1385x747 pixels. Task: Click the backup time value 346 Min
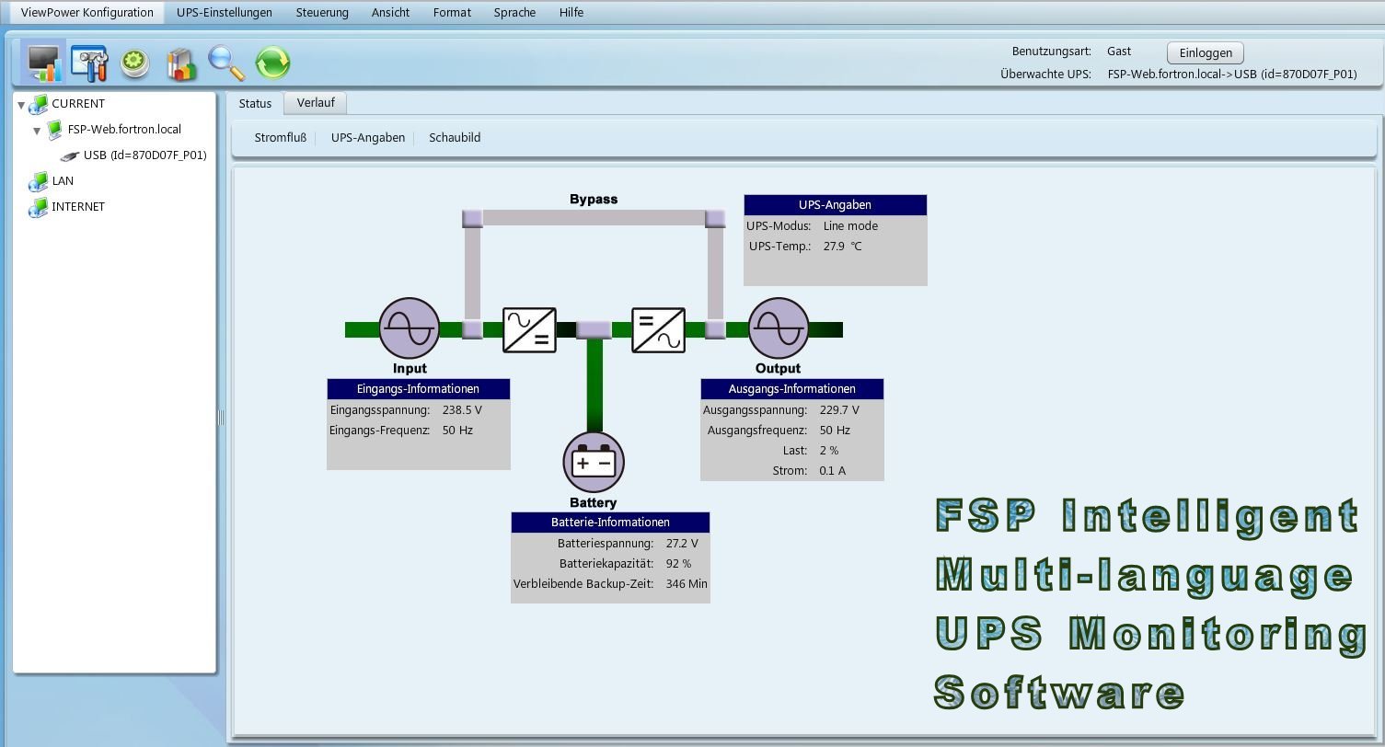(687, 584)
